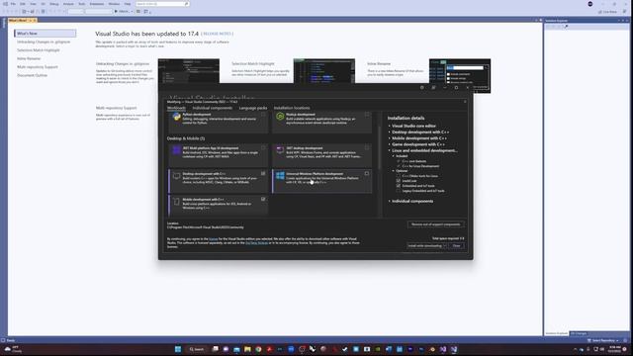Click the settings icon in the installer title bar

[x=422, y=88]
